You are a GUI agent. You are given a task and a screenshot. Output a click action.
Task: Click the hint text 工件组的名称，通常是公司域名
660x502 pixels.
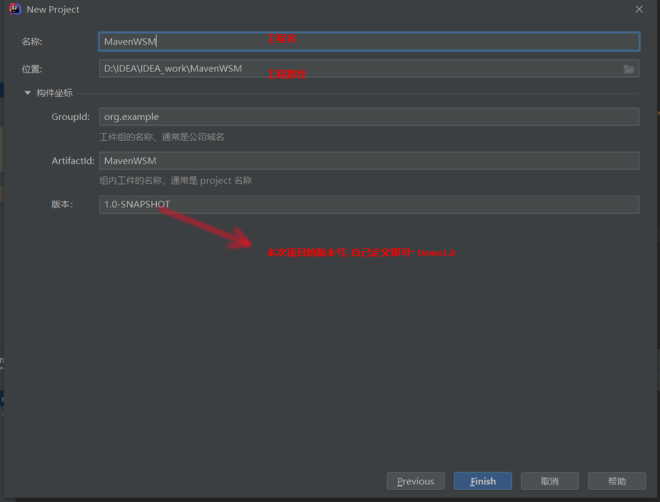coord(162,137)
